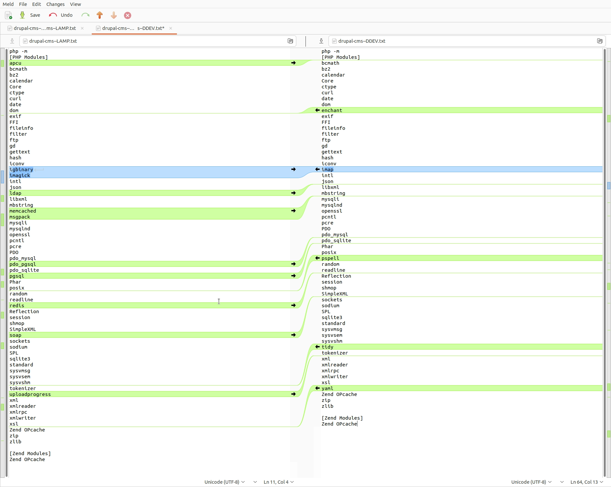Open left pane Unicode (UTF-8) encoding dropdown
Screen dimensions: 611x487
225,482
